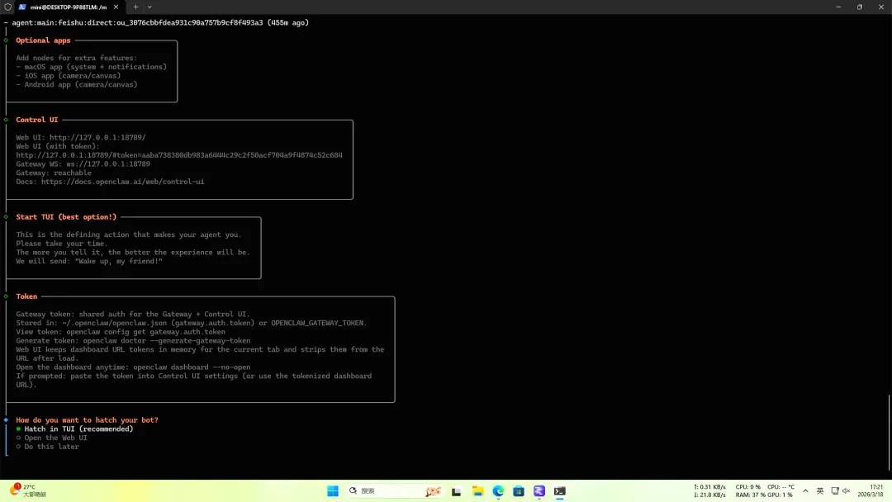Click the Web UI URL http://127.0.0.1:18789/
The width and height of the screenshot is (892, 502).
pos(97,138)
